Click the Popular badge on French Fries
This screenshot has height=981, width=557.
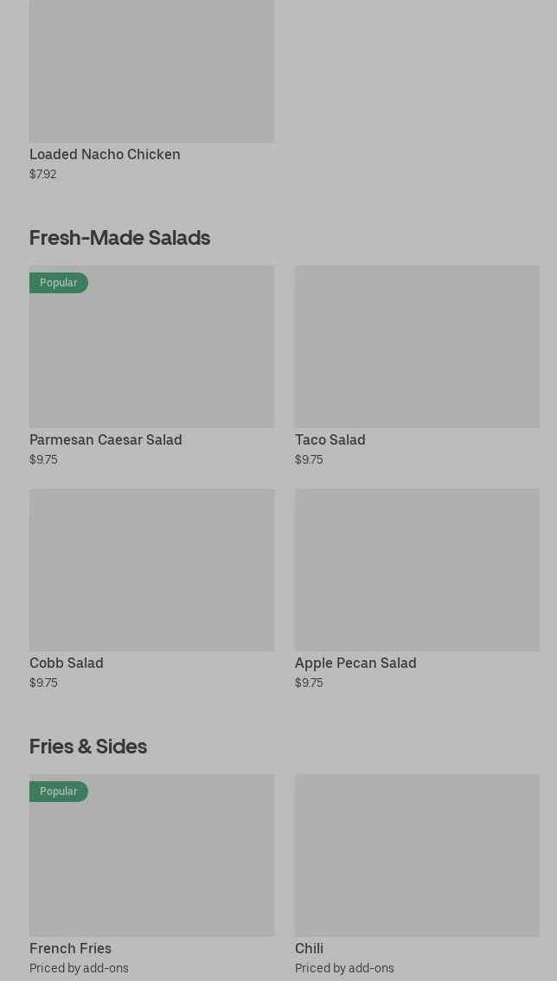click(x=59, y=792)
